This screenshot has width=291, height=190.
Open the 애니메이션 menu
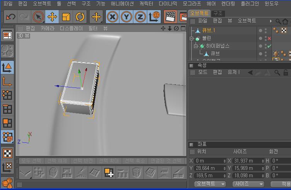click(x=122, y=3)
